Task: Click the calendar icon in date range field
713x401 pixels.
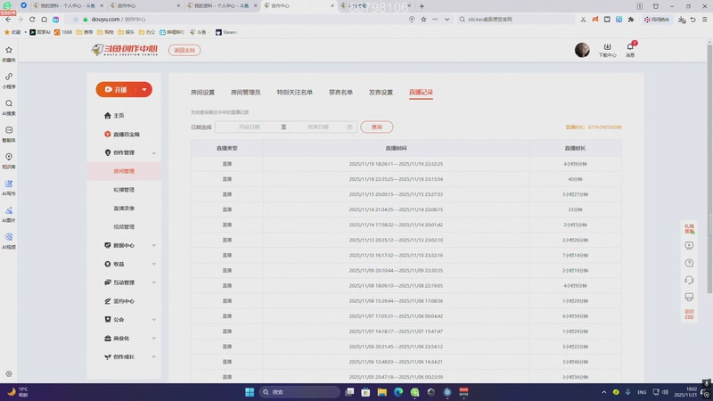Action: (349, 127)
